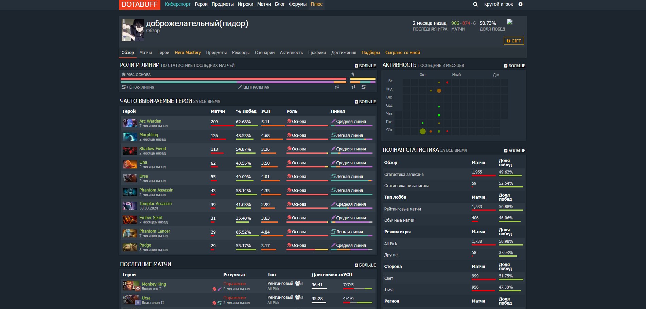This screenshot has width=646, height=309.
Task: Click the Shadow Fiend hero icon
Action: [129, 151]
